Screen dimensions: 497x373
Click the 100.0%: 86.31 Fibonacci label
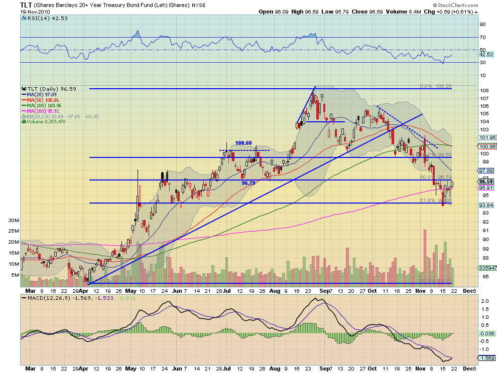(434, 281)
